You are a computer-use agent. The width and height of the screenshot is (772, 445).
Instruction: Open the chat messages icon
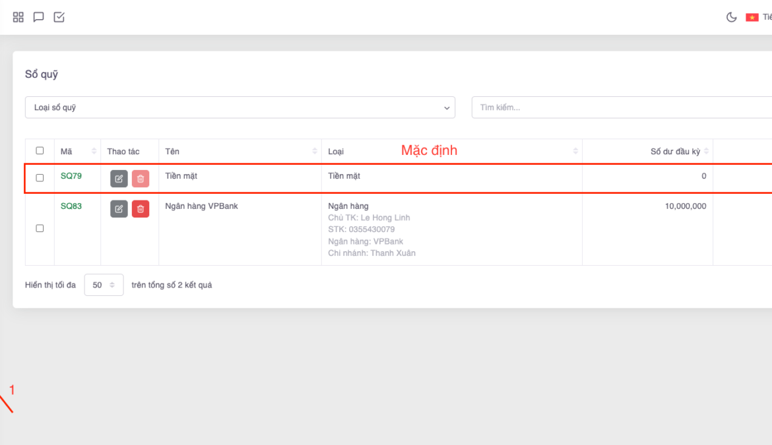point(39,17)
